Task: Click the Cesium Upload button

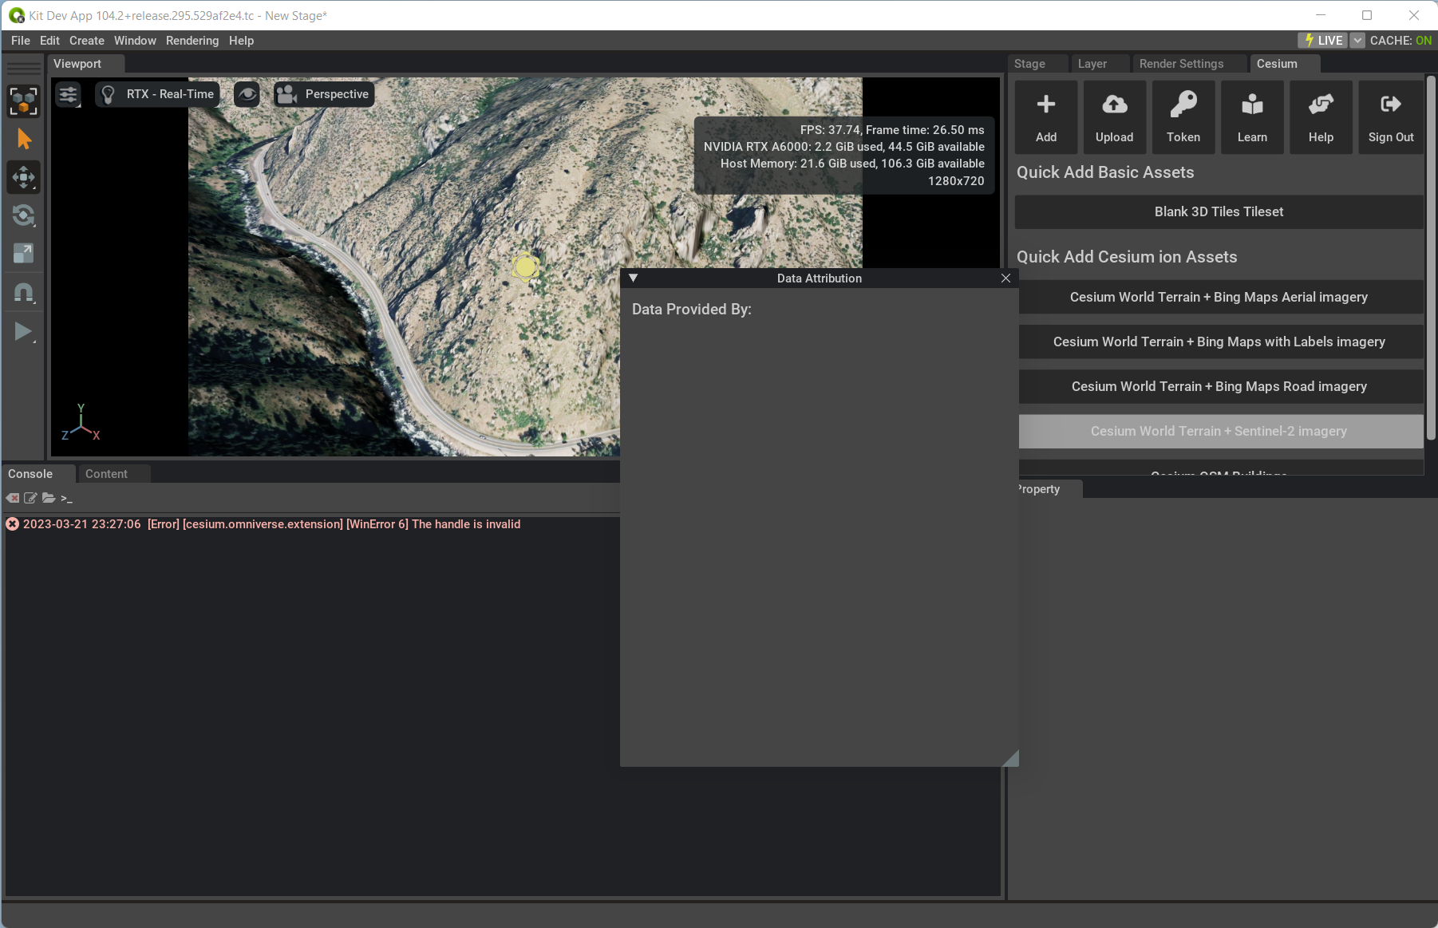Action: pyautogui.click(x=1115, y=117)
